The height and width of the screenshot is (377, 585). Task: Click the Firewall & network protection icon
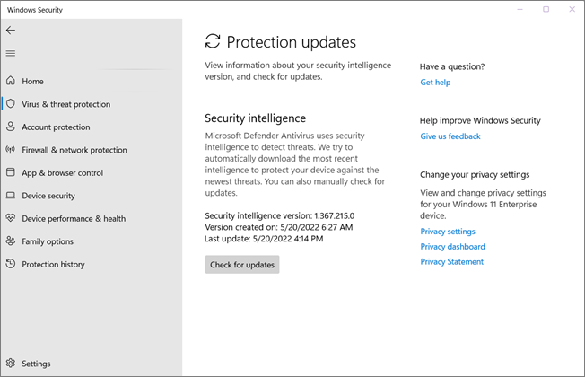(x=11, y=150)
